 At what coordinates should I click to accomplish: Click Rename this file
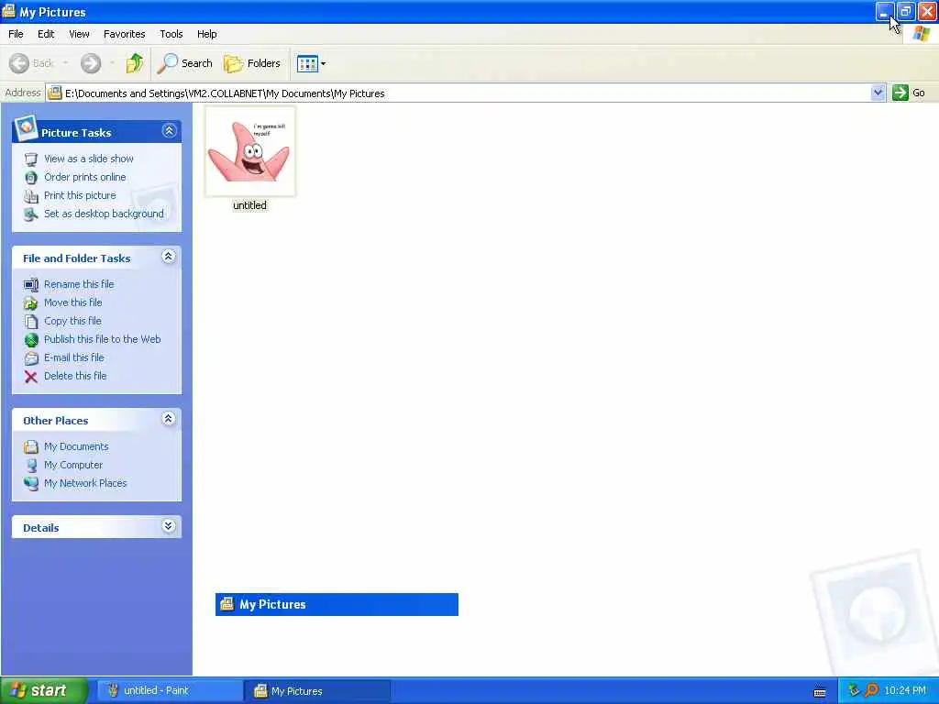(x=79, y=284)
